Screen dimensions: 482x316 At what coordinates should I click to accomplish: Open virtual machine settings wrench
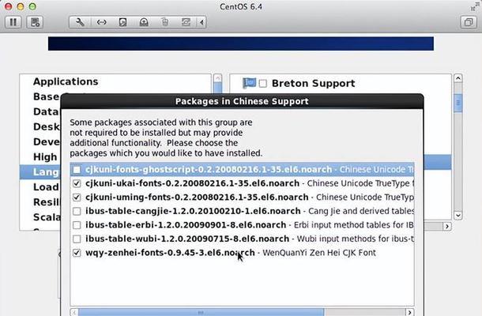click(x=80, y=22)
